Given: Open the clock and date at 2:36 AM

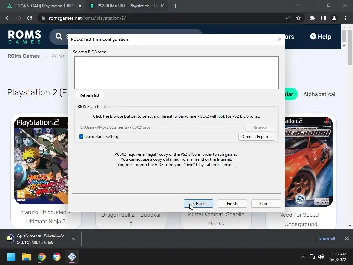Looking at the screenshot, I should (x=338, y=257).
